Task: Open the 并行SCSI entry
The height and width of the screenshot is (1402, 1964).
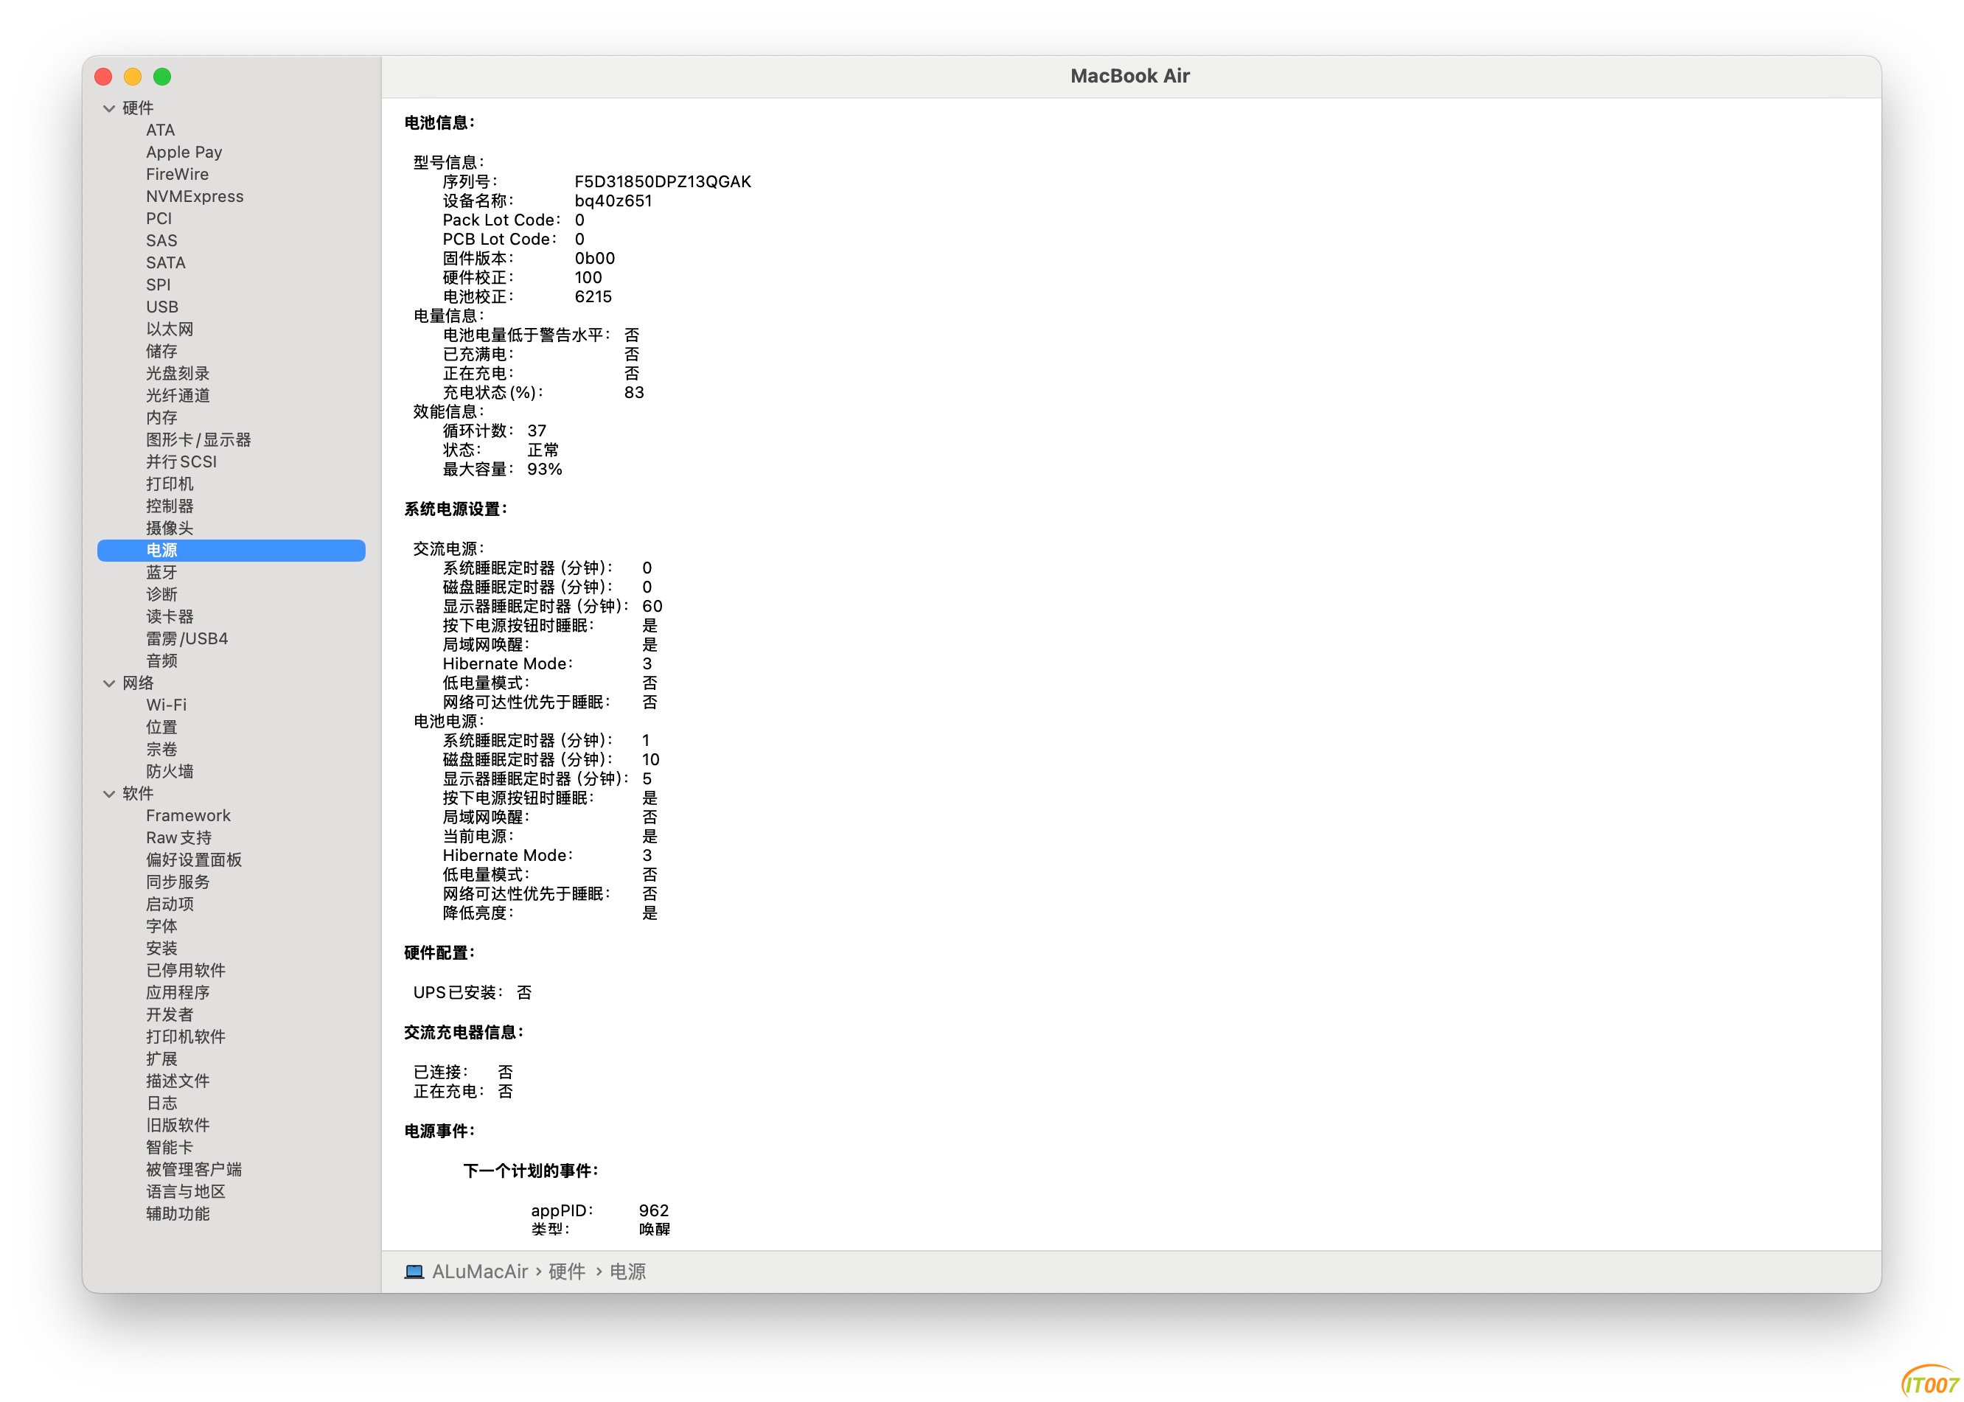Action: click(181, 462)
